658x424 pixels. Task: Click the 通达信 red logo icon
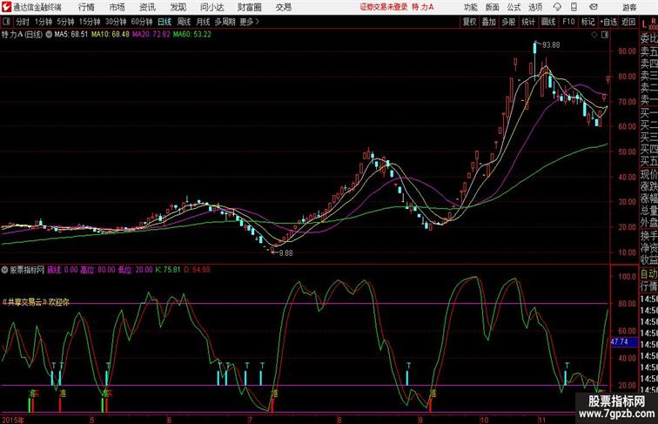click(6, 7)
